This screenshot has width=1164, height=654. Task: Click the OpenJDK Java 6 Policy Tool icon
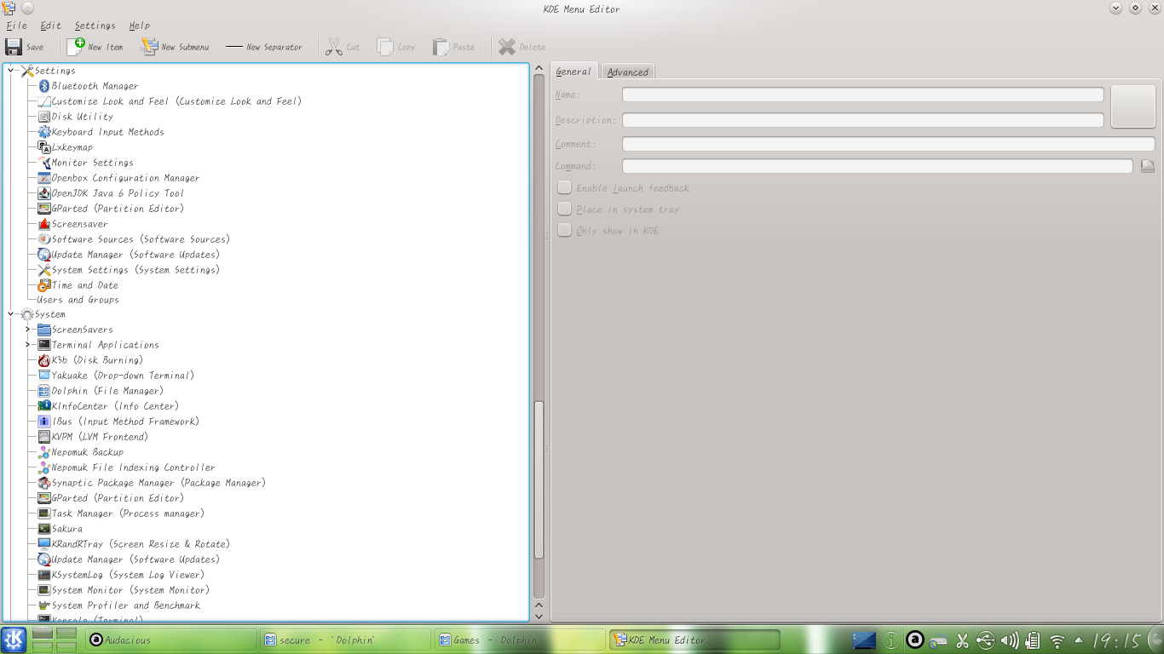[x=44, y=193]
